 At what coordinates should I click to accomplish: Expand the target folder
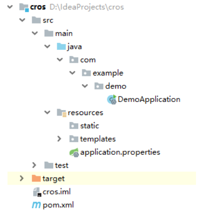22,178
